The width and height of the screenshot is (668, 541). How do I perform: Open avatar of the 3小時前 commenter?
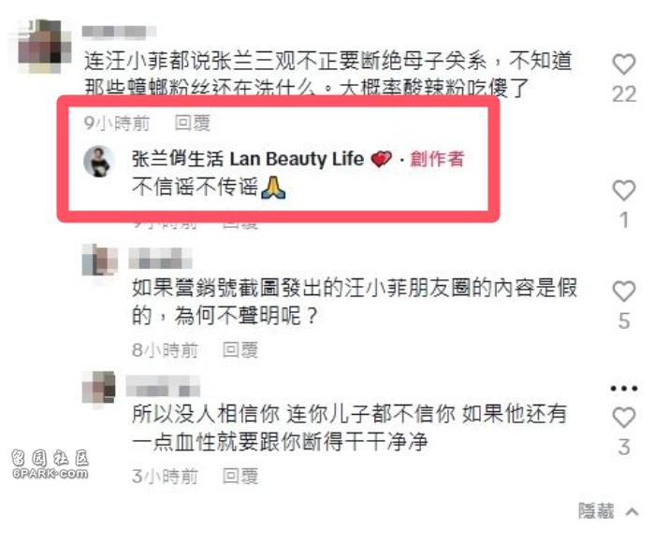point(99,387)
